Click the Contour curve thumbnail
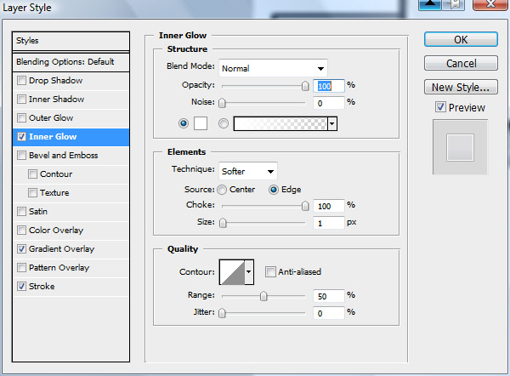510x376 pixels. point(232,272)
